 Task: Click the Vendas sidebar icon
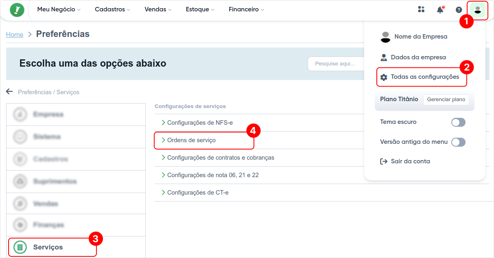click(20, 203)
